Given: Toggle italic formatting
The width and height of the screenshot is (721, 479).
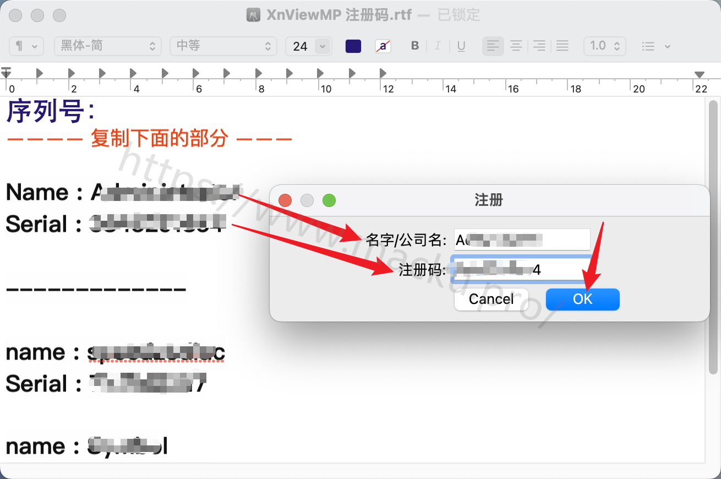Looking at the screenshot, I should (438, 46).
